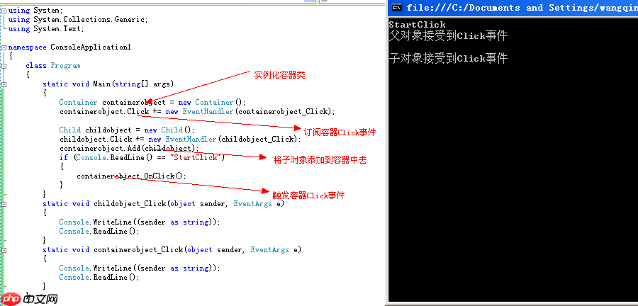Collapse the class Program block

[x=4, y=66]
